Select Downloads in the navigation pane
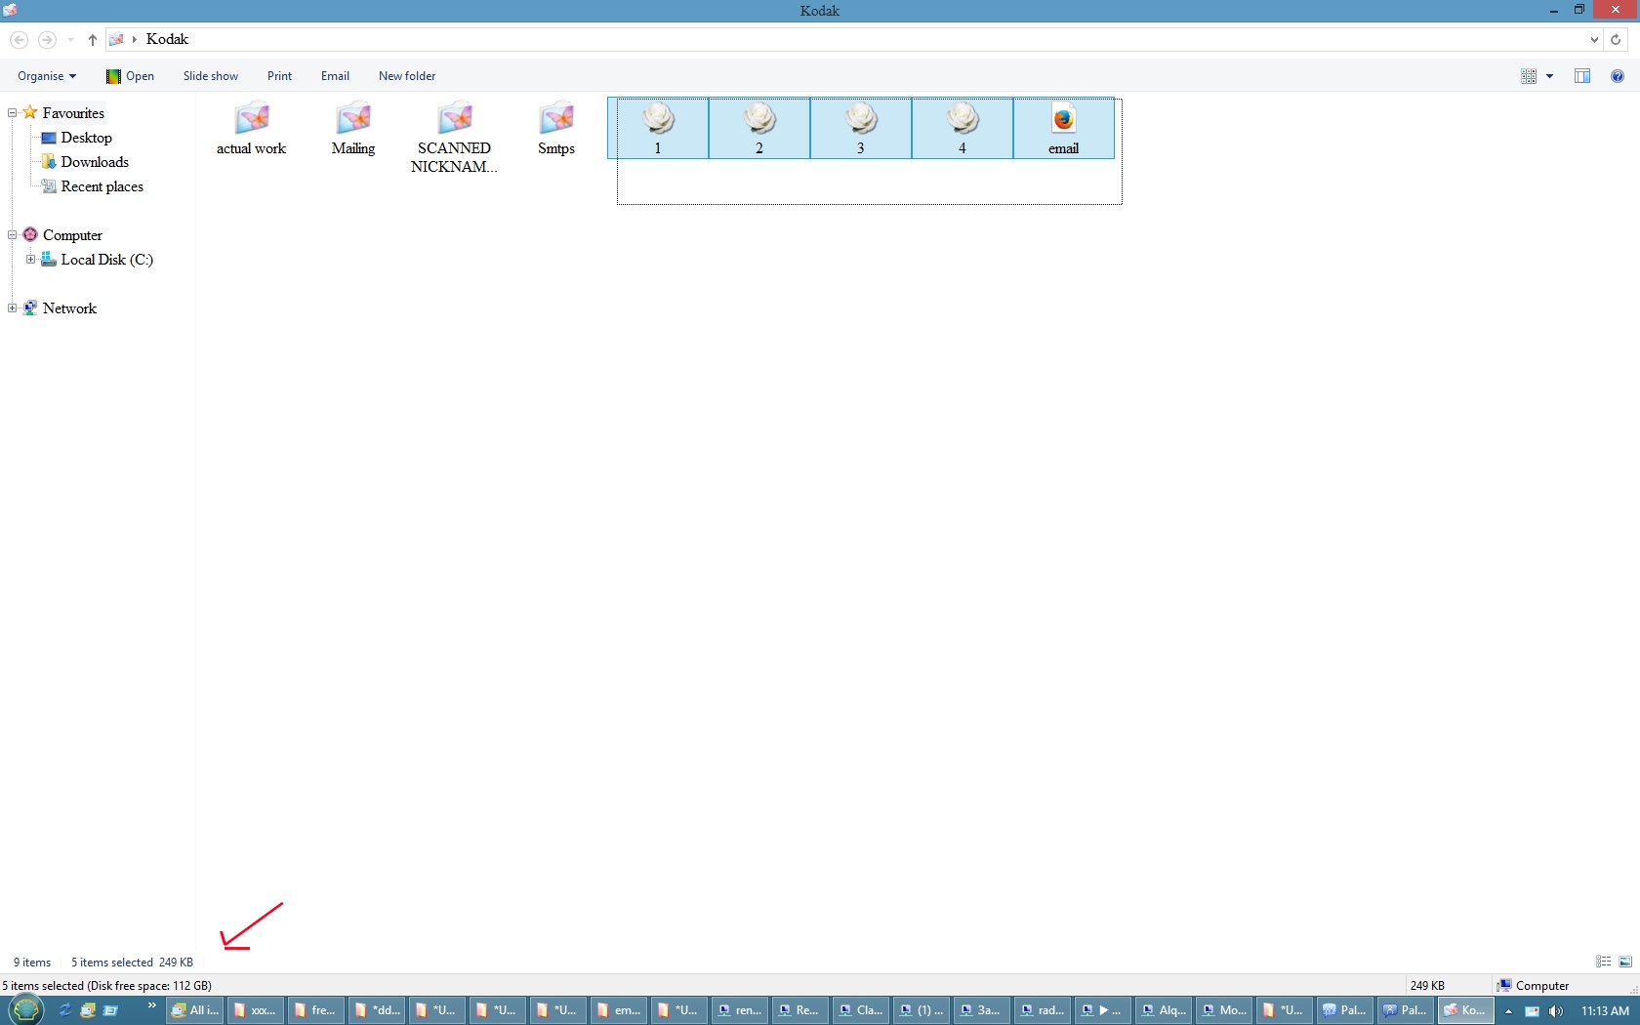 (95, 162)
